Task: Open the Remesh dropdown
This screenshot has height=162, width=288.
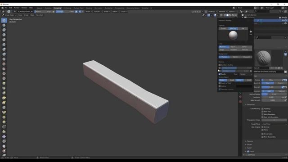Action: pos(223,12)
